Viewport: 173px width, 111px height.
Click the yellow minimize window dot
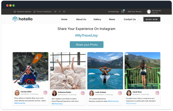(11, 5)
